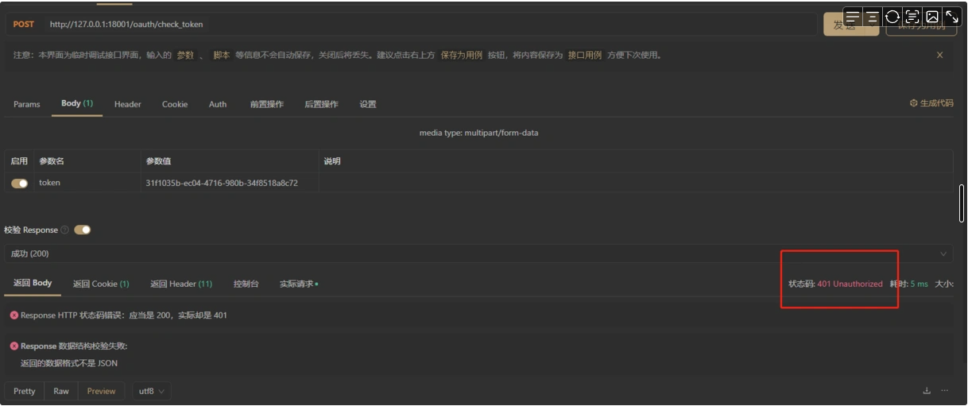Open the send button dropdown arrow
Viewport: 968px width, 406px height.
click(x=872, y=25)
